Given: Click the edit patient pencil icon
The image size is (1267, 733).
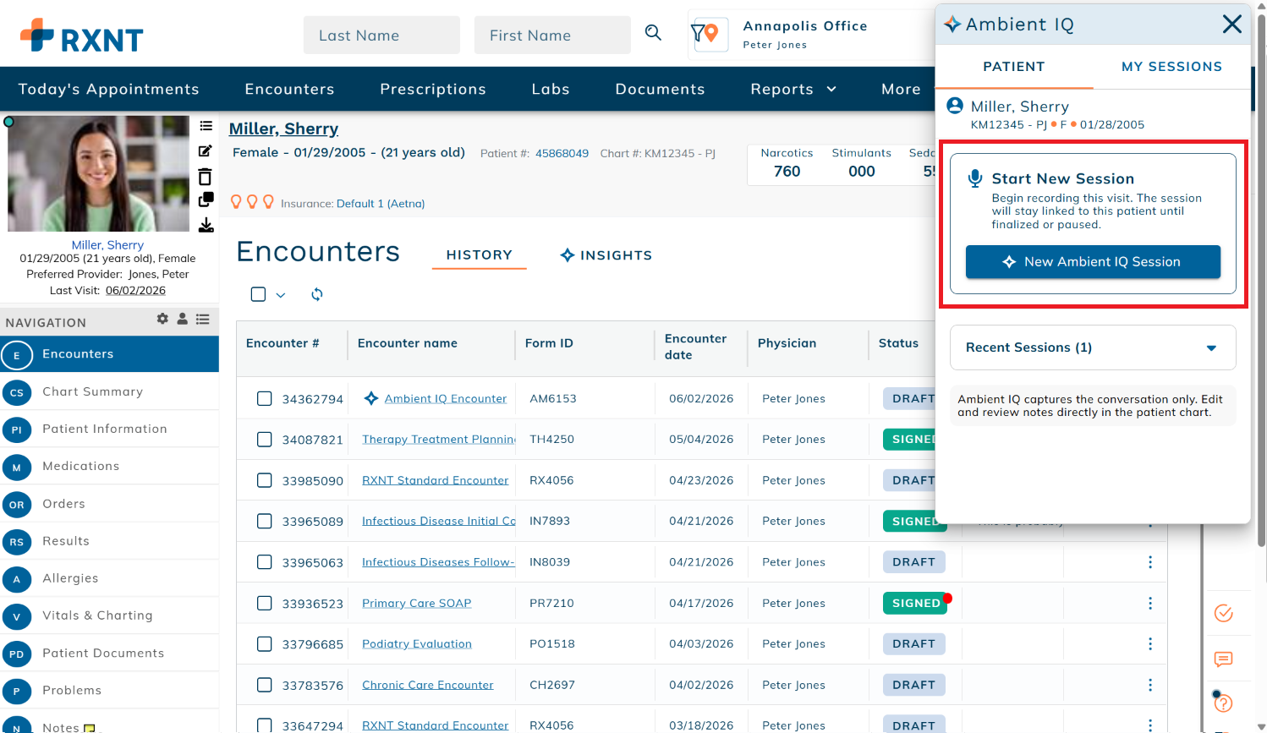Looking at the screenshot, I should (206, 150).
